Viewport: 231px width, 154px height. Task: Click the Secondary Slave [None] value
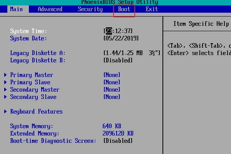coord(112,97)
